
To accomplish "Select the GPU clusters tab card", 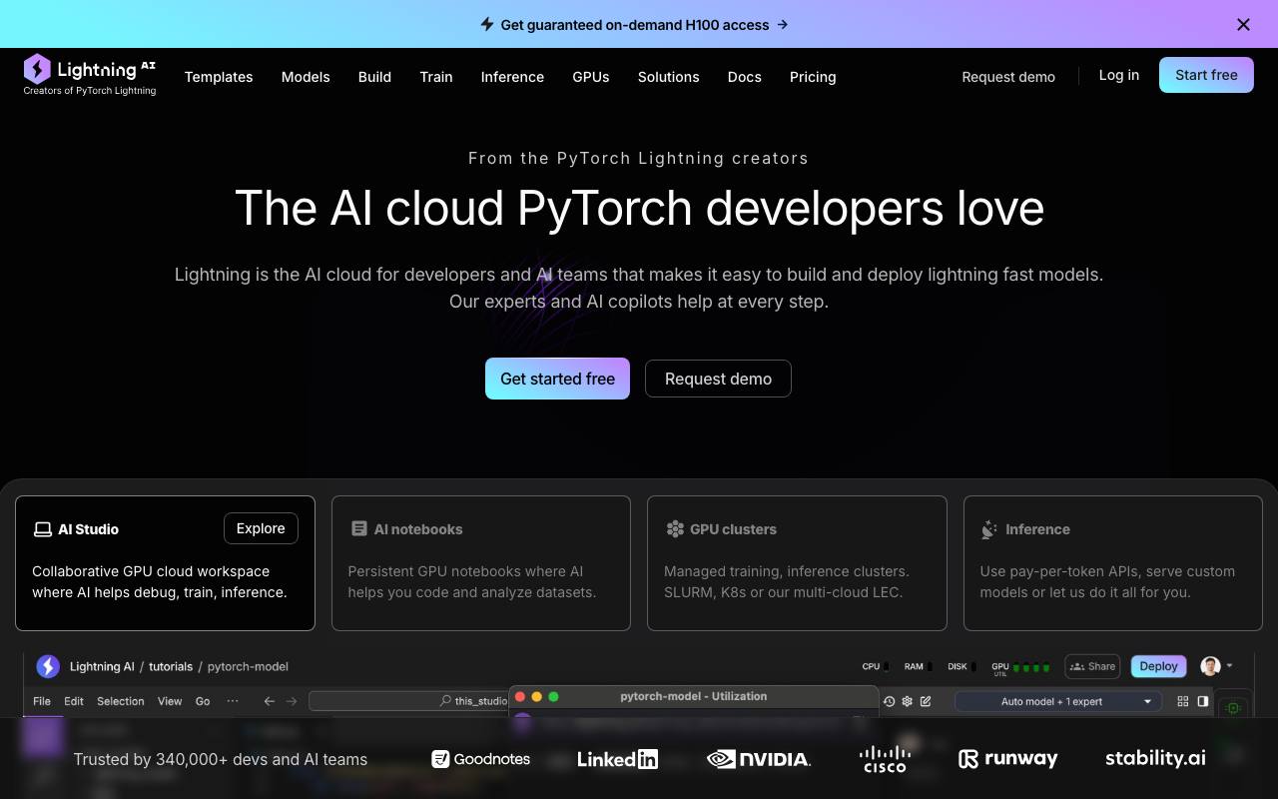I will pos(797,563).
